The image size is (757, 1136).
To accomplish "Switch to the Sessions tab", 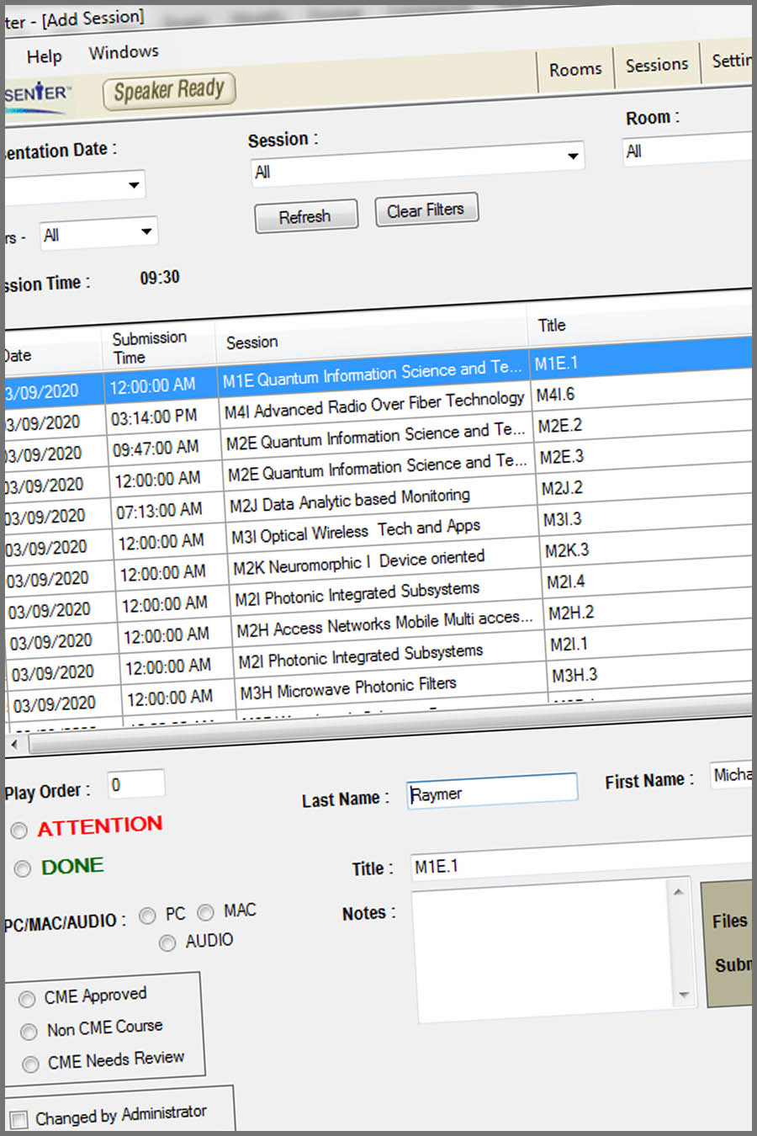I will pyautogui.click(x=656, y=65).
